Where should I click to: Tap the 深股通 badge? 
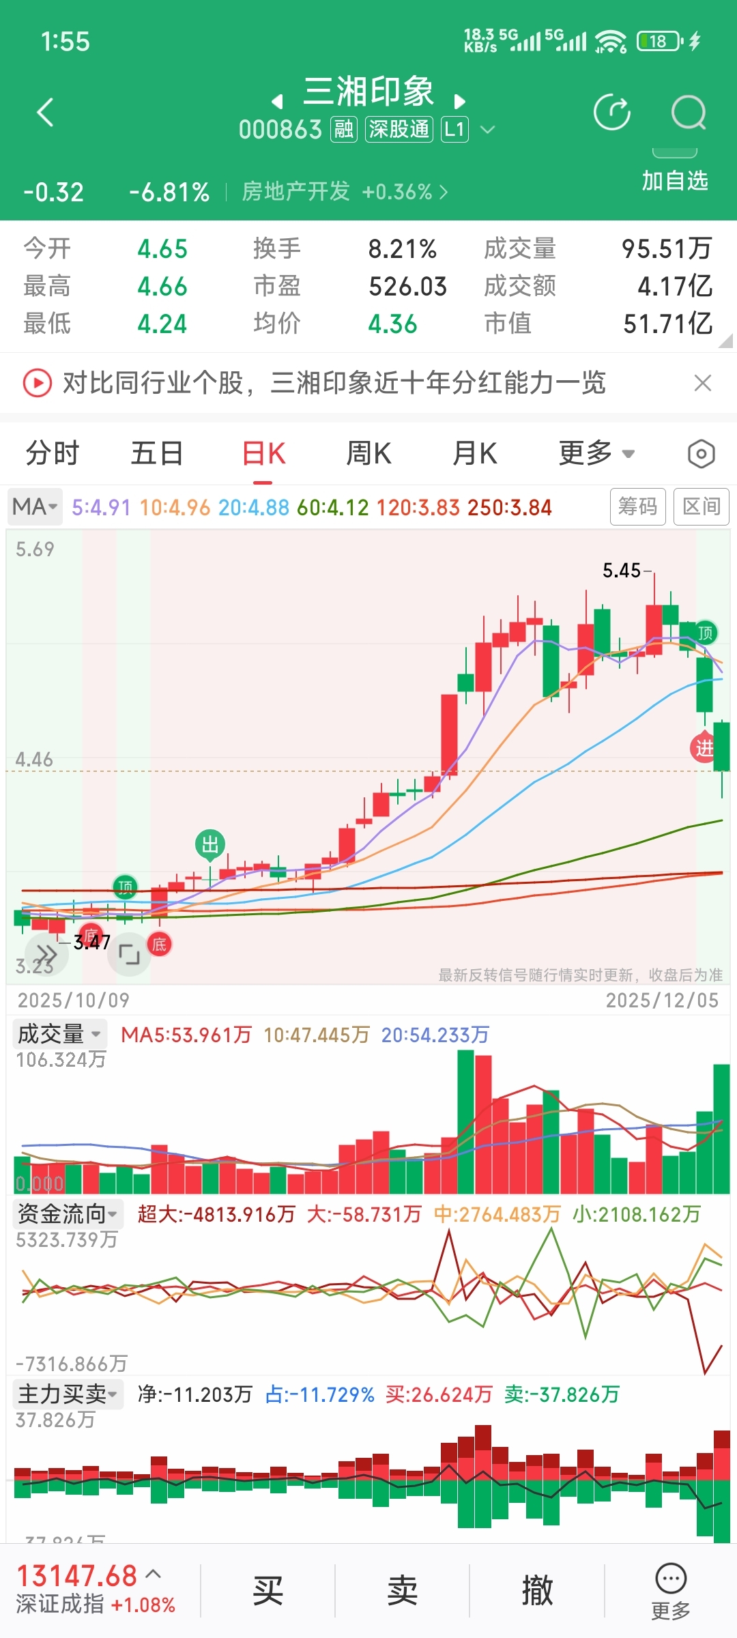(x=399, y=129)
